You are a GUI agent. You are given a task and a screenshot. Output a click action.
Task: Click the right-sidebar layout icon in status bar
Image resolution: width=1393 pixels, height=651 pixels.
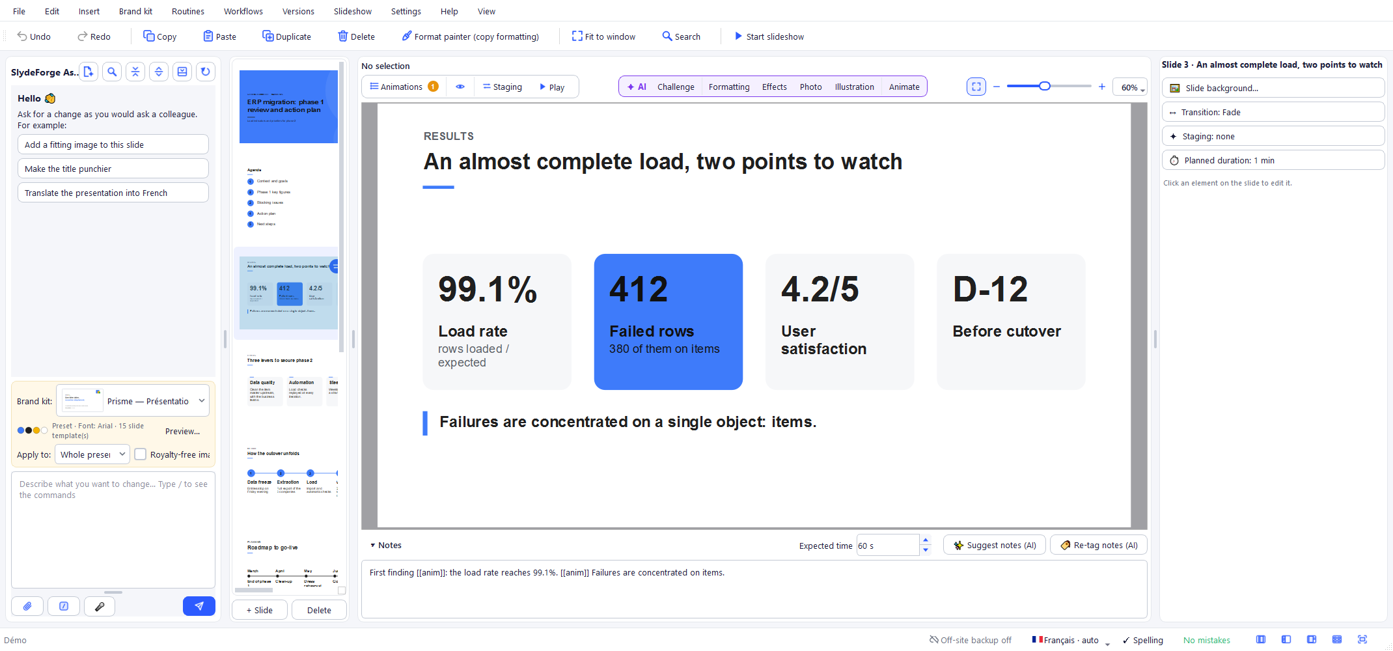[1312, 640]
